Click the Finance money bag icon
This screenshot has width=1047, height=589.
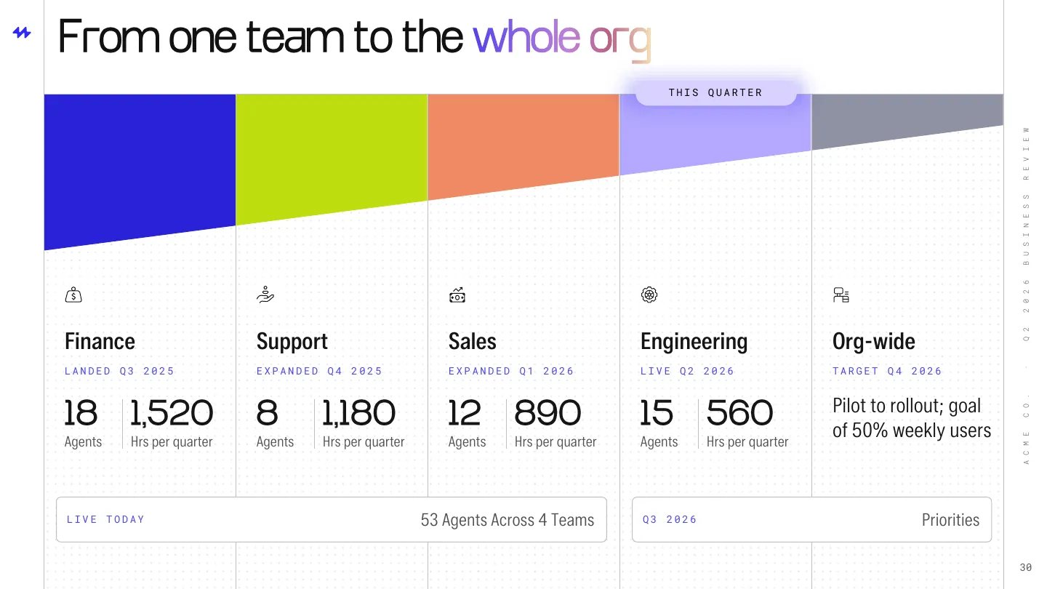pos(73,295)
